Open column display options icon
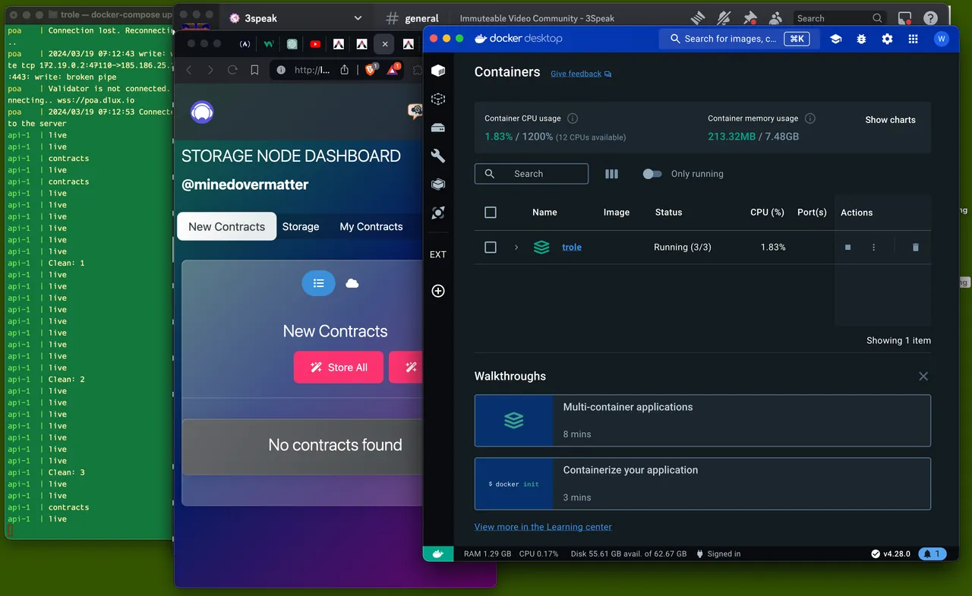The width and height of the screenshot is (972, 596). coord(612,174)
